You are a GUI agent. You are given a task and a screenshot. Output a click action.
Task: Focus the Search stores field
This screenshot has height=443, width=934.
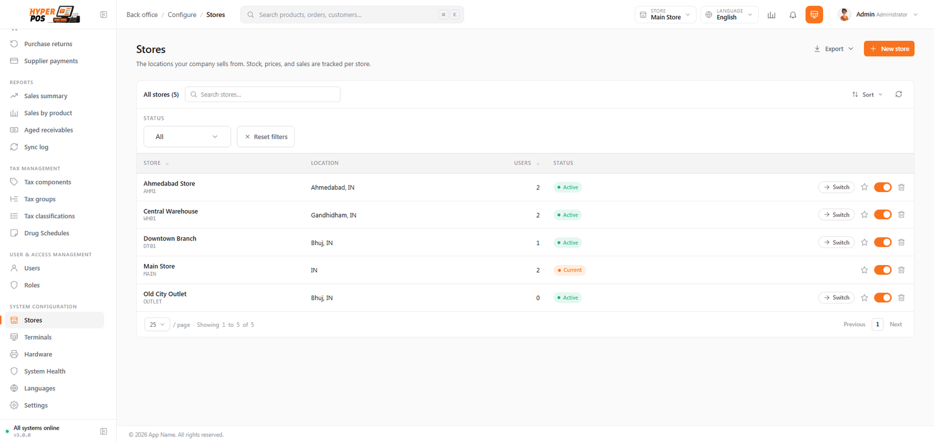pyautogui.click(x=263, y=95)
